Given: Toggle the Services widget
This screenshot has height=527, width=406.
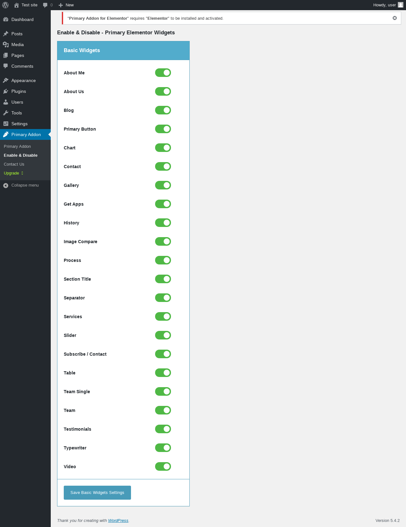Looking at the screenshot, I should point(163,317).
